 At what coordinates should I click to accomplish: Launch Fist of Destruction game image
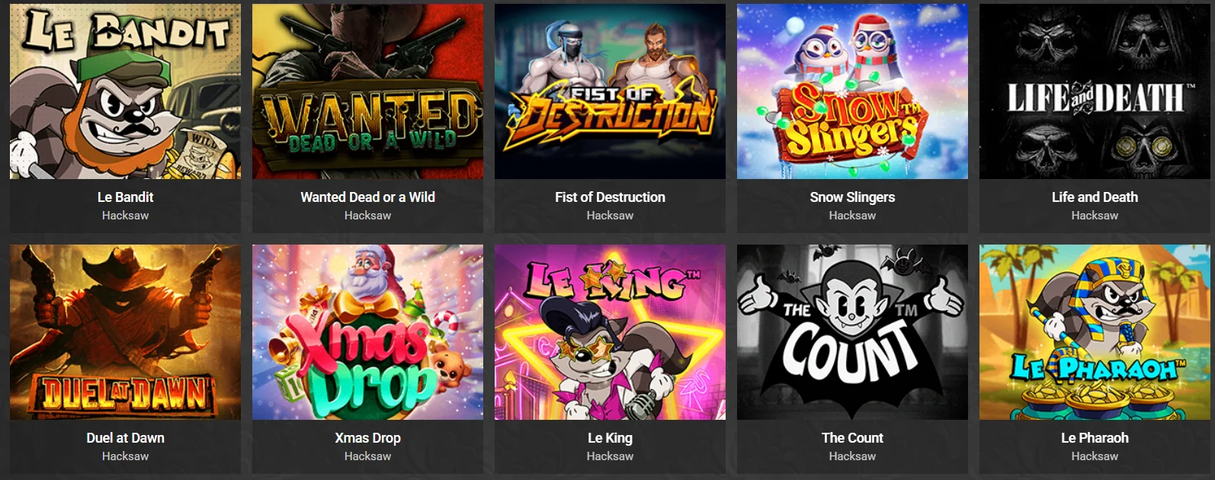pyautogui.click(x=610, y=91)
